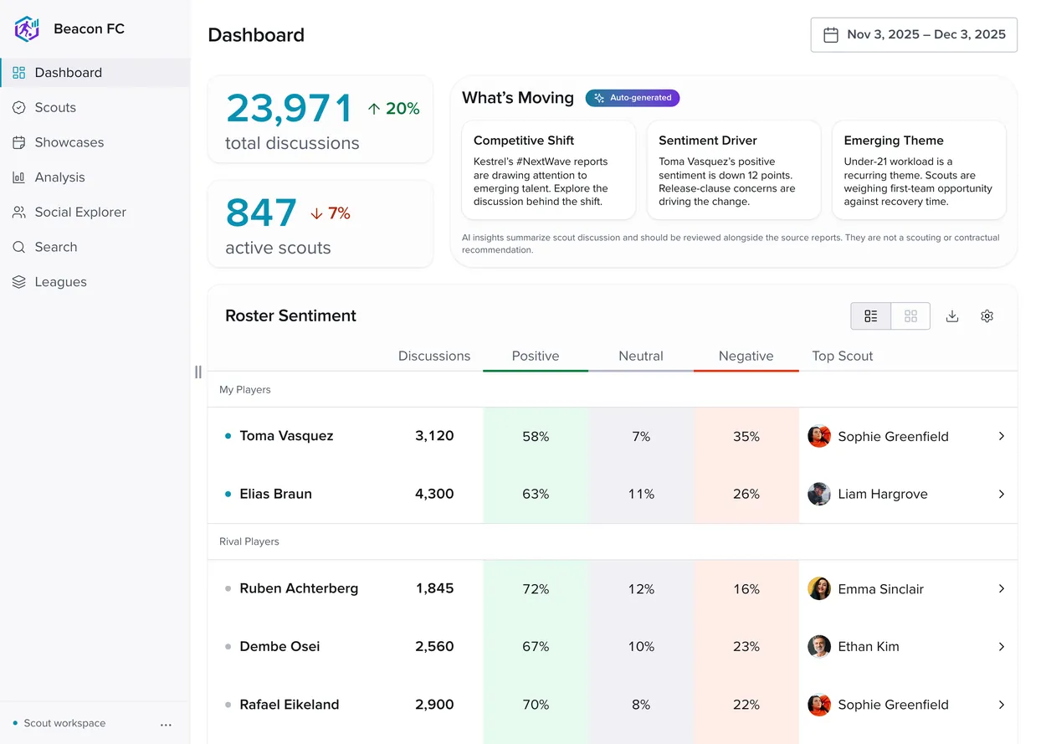Switch Roster Sentiment to grid view
This screenshot has width=1046, height=744.
pos(911,316)
